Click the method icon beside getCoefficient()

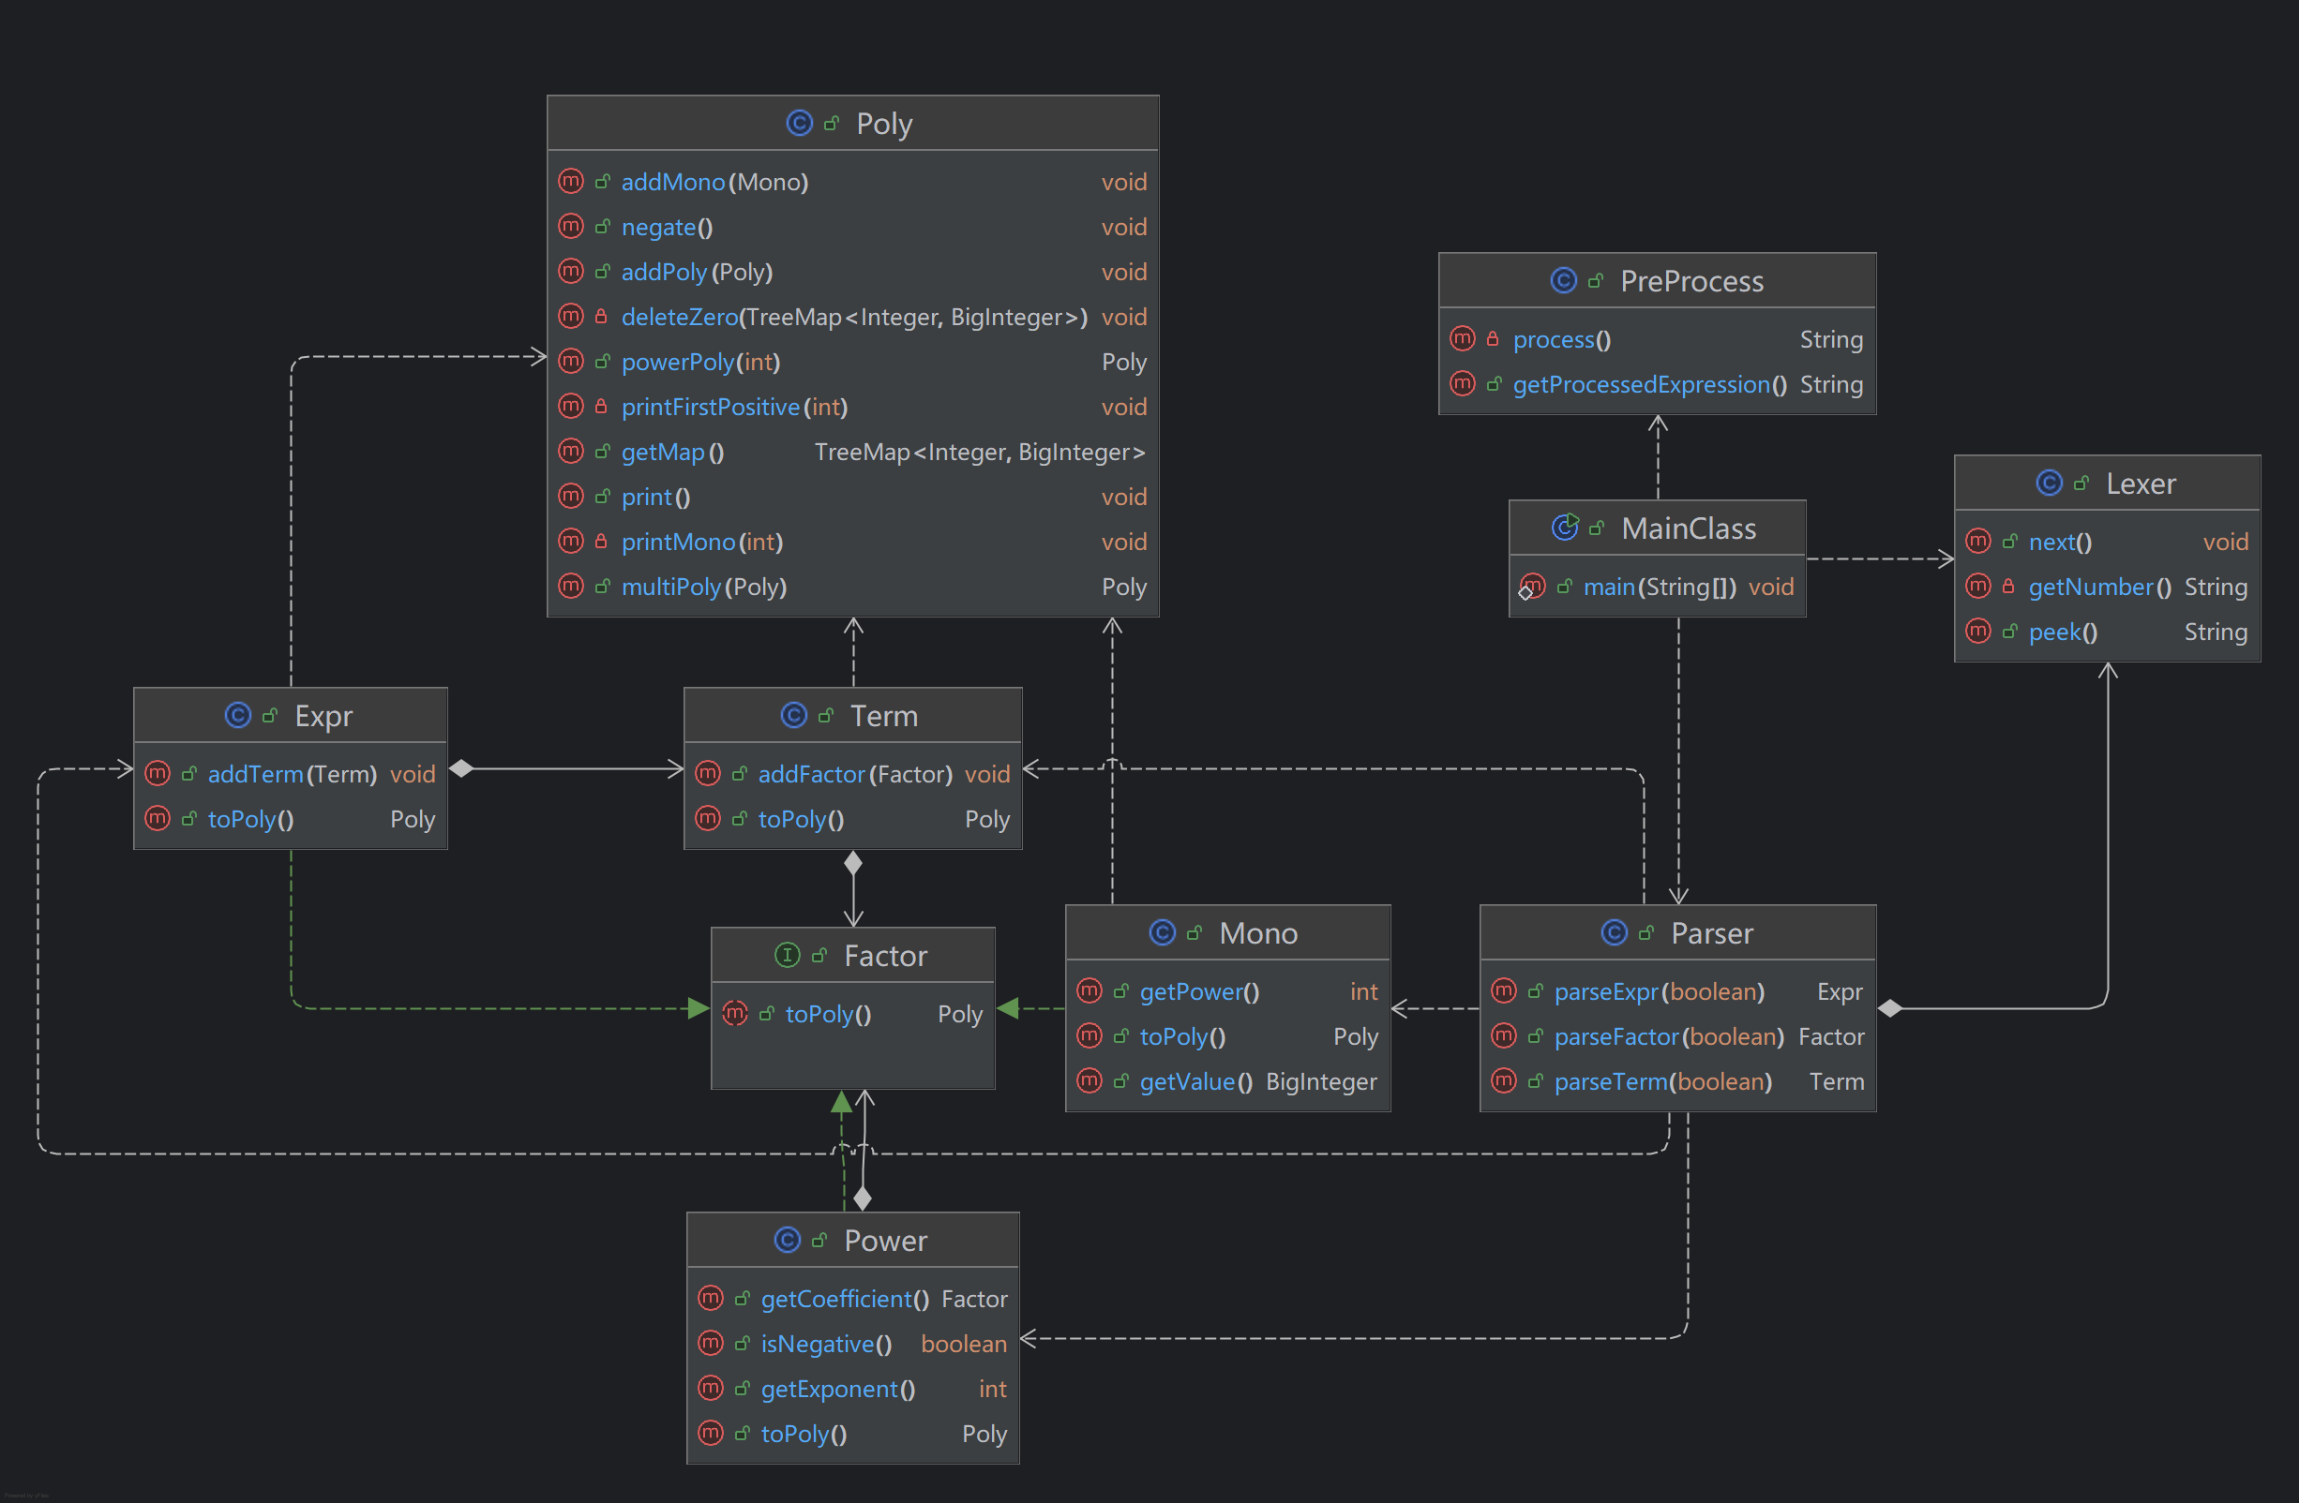point(711,1299)
